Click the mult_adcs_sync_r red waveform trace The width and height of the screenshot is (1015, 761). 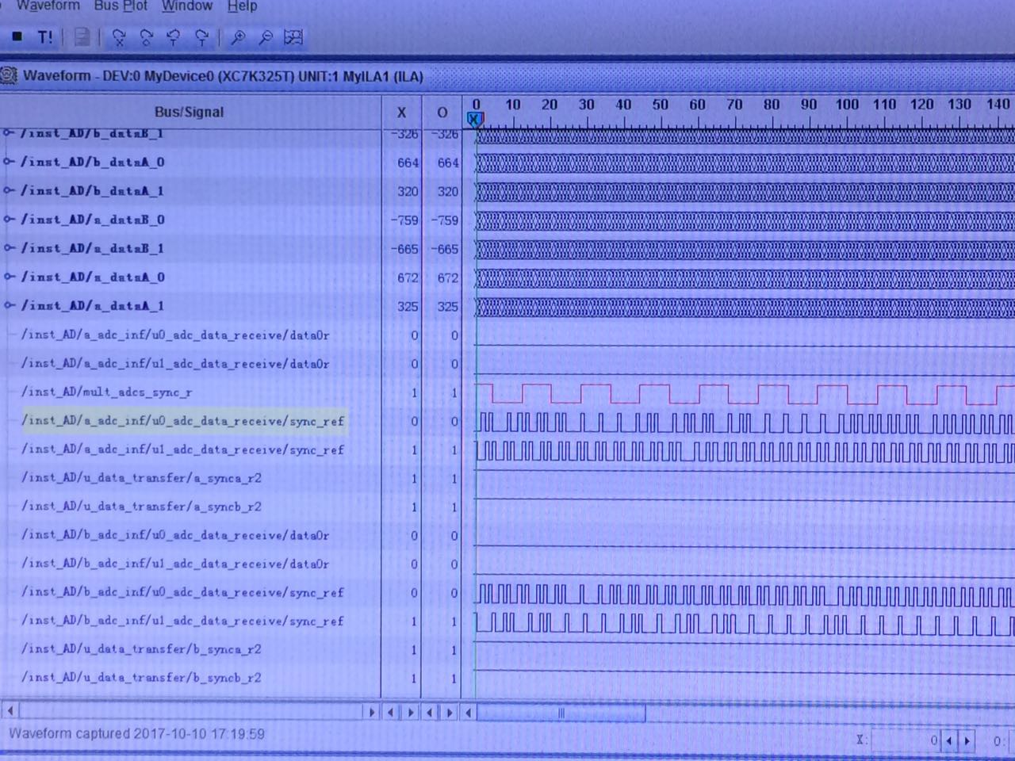click(745, 393)
